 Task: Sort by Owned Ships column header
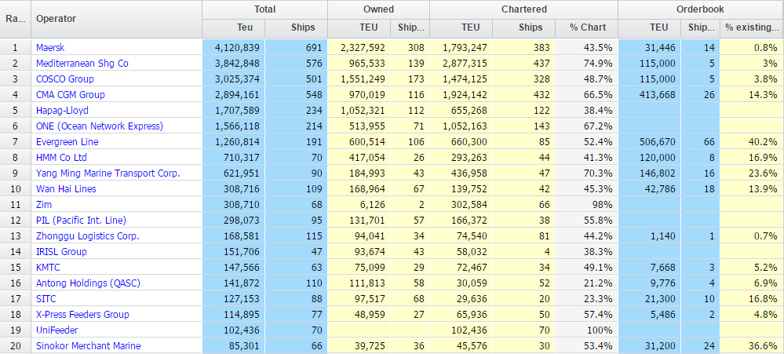[x=410, y=28]
